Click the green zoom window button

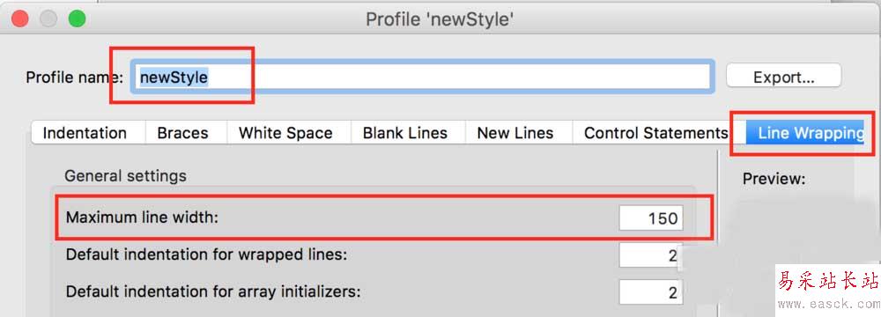[x=77, y=18]
